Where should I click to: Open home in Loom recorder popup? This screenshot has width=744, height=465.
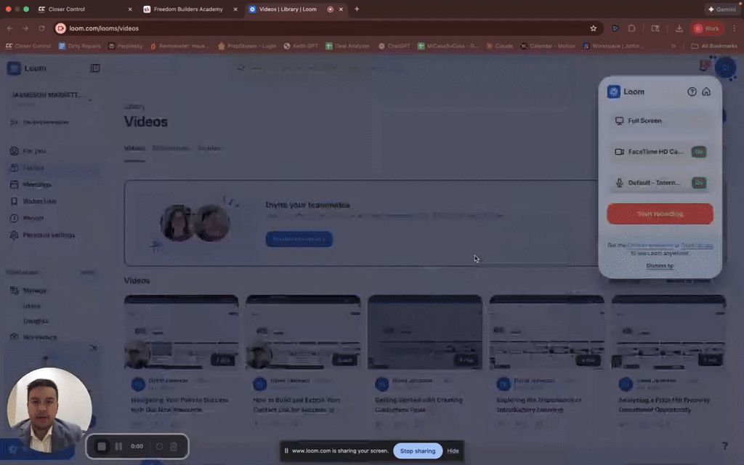(706, 92)
